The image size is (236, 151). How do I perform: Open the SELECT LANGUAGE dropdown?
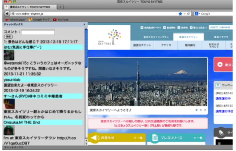click(x=221, y=27)
